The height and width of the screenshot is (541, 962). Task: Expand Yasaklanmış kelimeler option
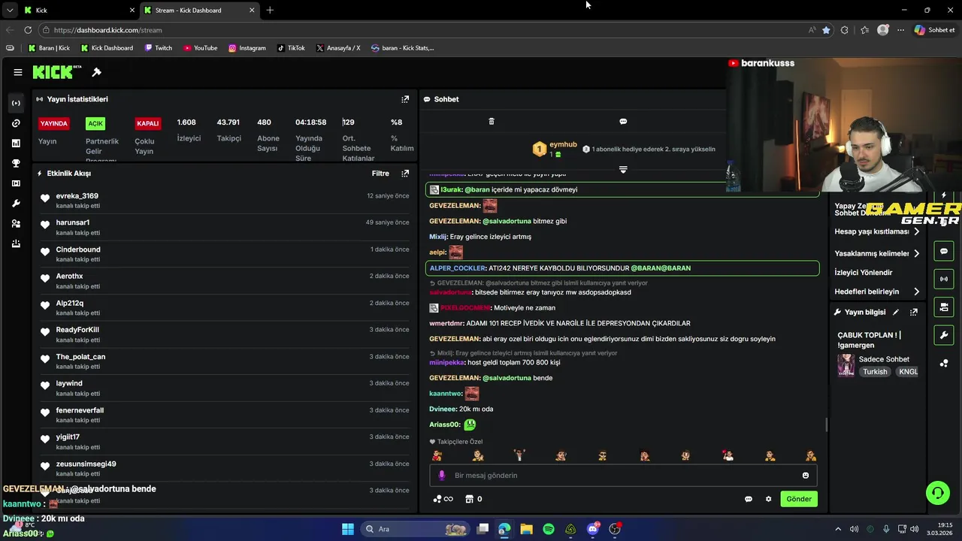tap(877, 253)
